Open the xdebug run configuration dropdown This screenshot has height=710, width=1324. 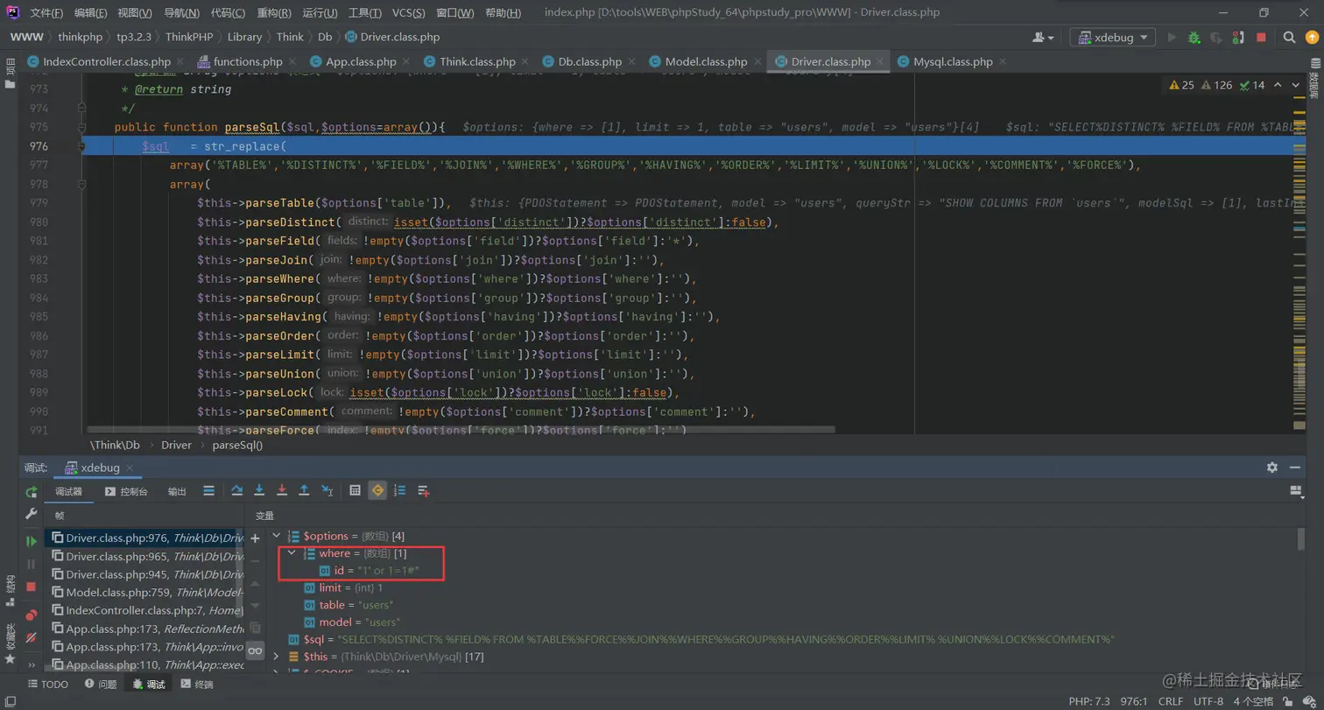pos(1112,38)
